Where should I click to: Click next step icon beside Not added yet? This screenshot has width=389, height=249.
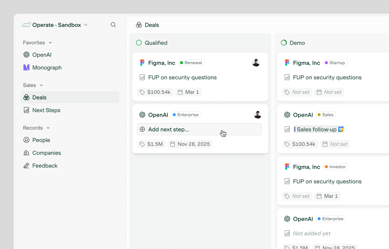(287, 233)
